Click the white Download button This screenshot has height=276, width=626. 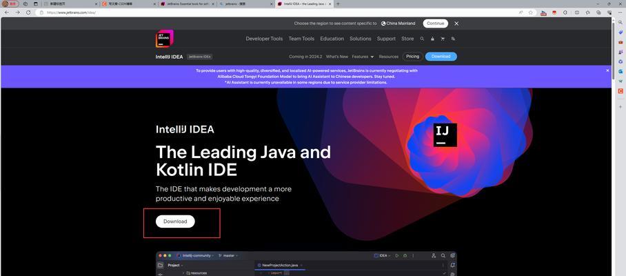point(175,221)
